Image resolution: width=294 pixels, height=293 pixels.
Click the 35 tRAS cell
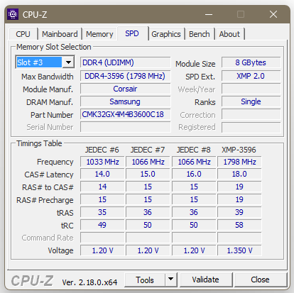pos(102,212)
